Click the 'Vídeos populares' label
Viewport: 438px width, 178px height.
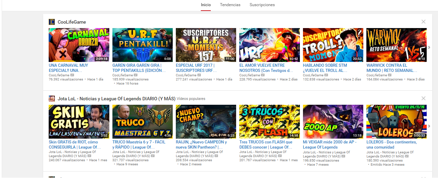[191, 99]
